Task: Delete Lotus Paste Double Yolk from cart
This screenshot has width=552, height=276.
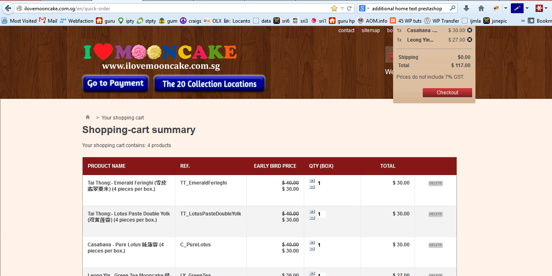Action: [x=436, y=214]
